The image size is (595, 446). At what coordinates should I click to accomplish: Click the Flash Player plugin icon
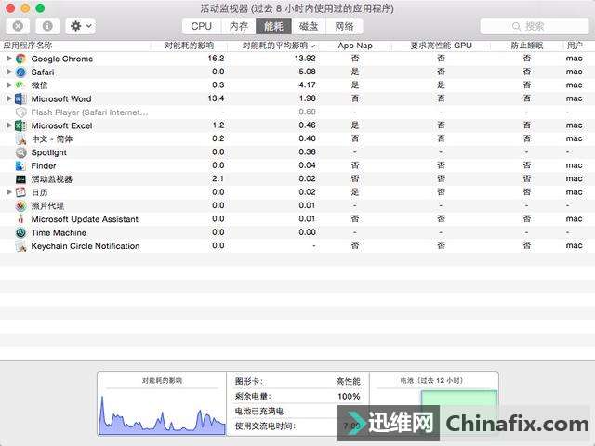click(x=20, y=112)
